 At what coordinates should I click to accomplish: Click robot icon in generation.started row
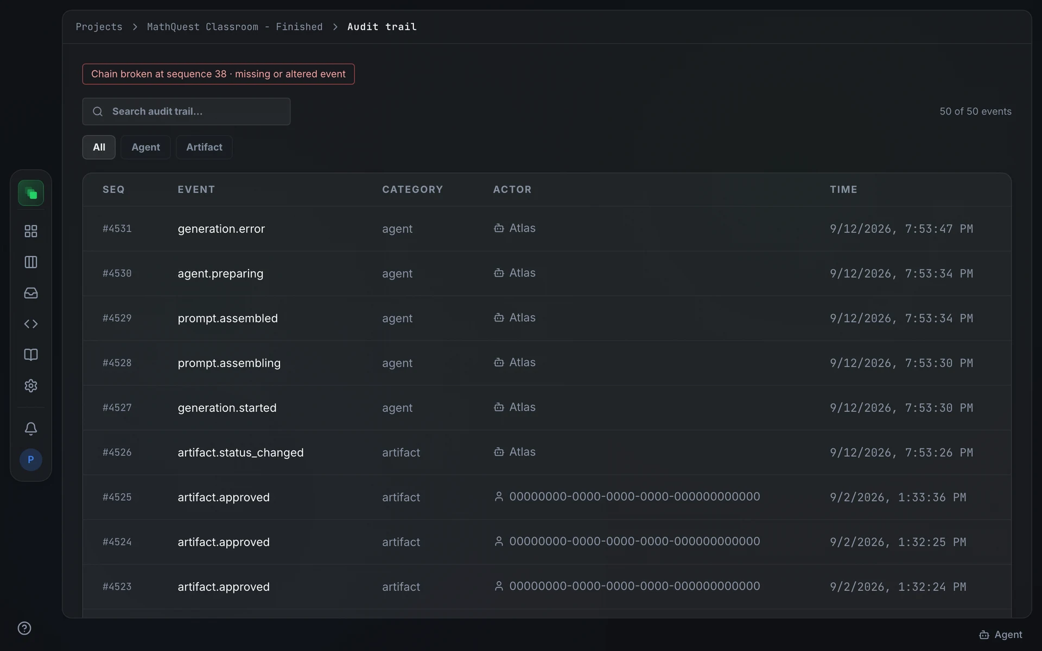(x=499, y=407)
